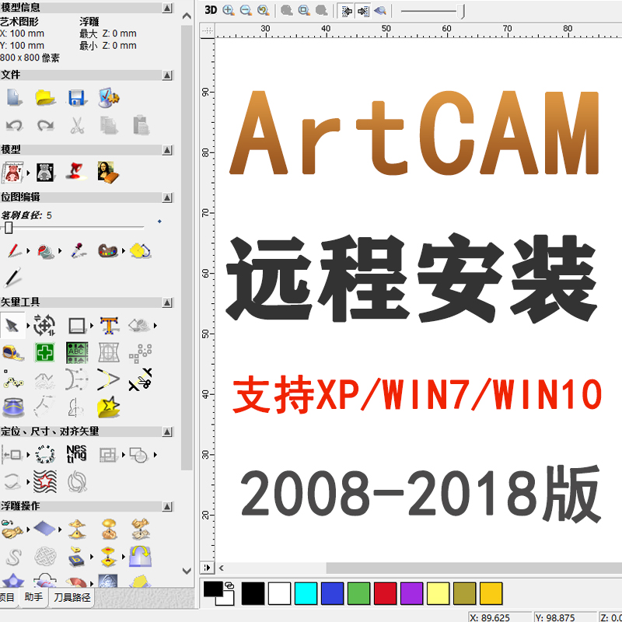Select the Create Vector Text T tool
This screenshot has height=622, width=622.
(109, 326)
